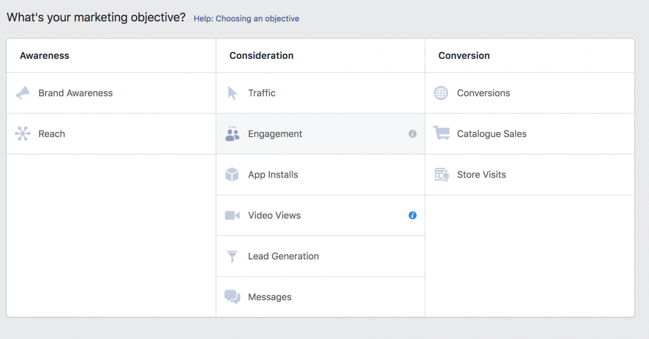
Task: Select the Conversions globe icon
Action: pyautogui.click(x=441, y=93)
